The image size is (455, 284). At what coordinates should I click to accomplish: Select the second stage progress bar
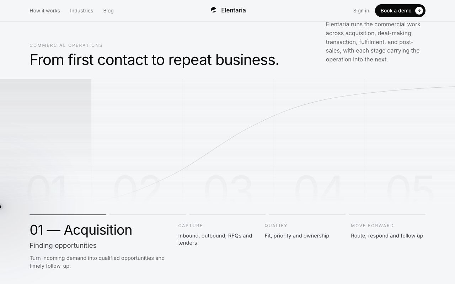[148, 215]
